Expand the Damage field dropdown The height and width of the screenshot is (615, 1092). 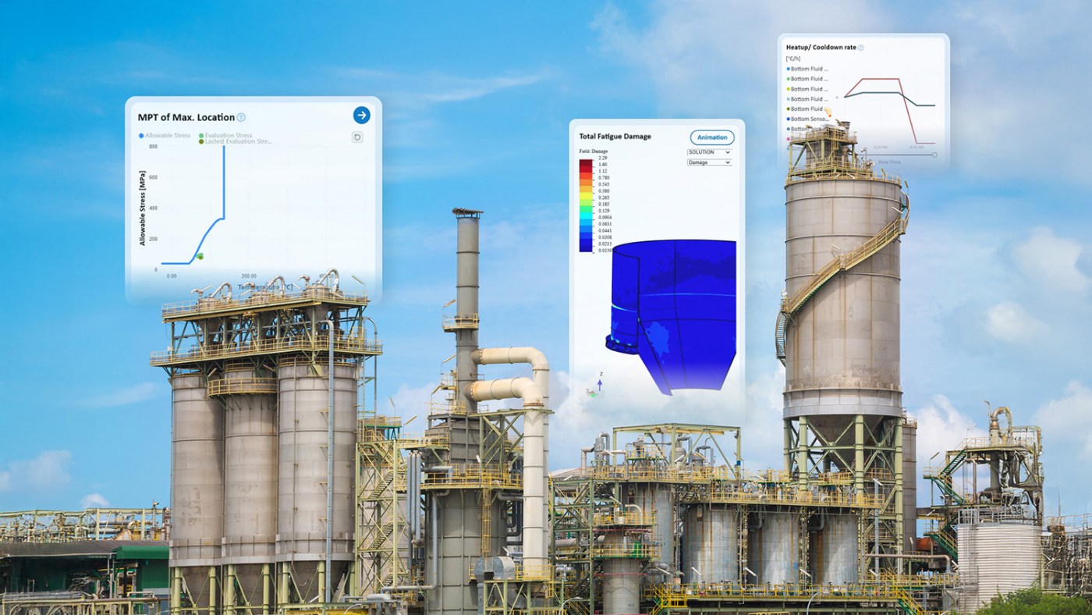[709, 162]
